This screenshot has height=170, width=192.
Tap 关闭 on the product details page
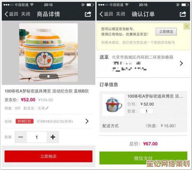[x=25, y=14]
